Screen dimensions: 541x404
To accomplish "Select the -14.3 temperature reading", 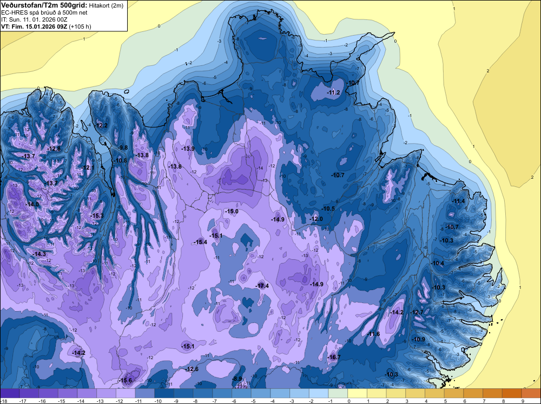I will (39, 254).
